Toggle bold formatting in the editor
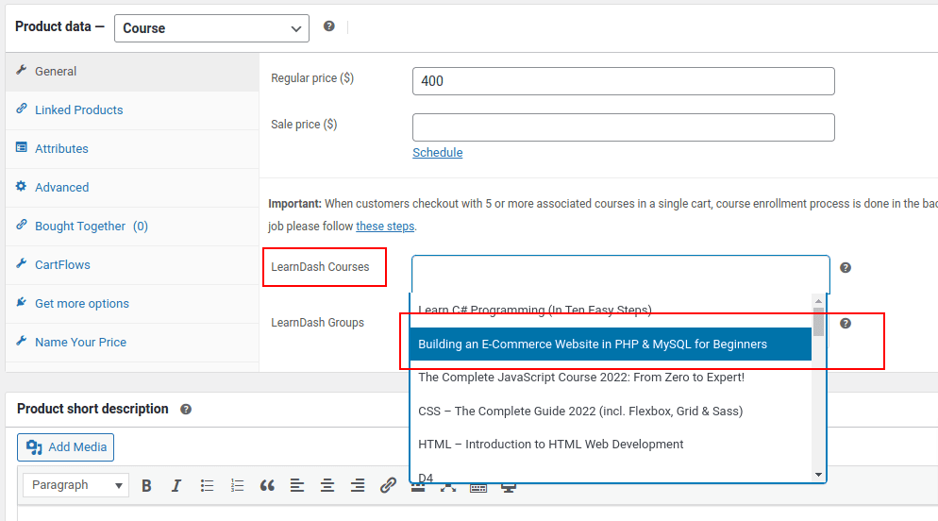The image size is (938, 521). (146, 486)
